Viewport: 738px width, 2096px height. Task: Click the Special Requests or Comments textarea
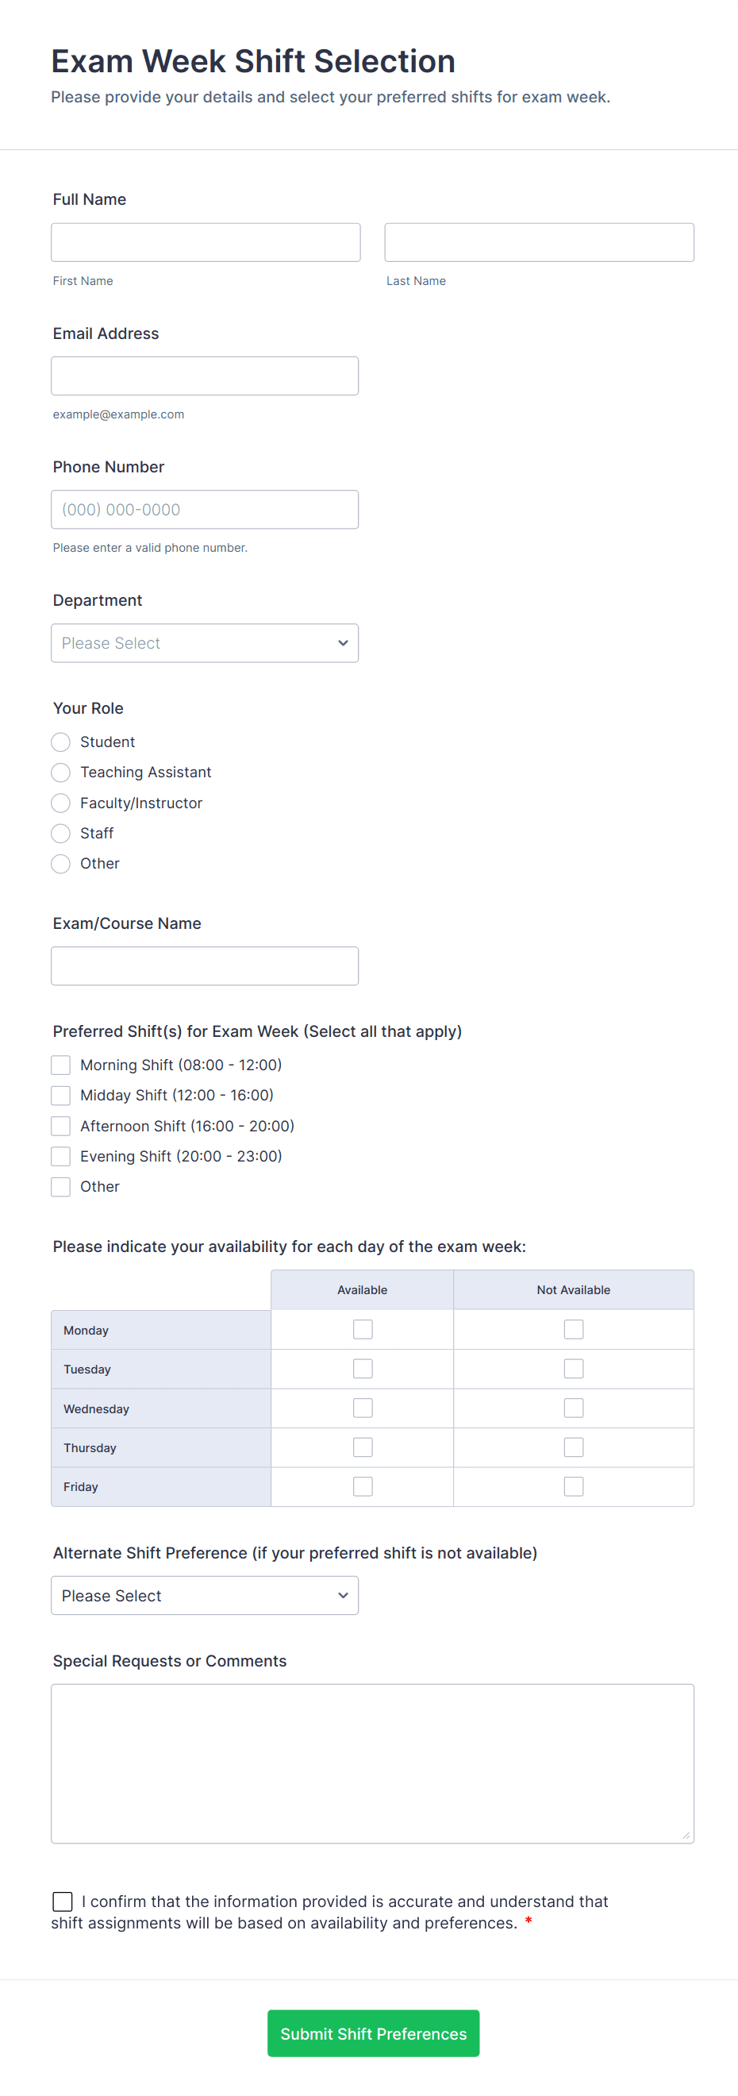(x=372, y=1763)
